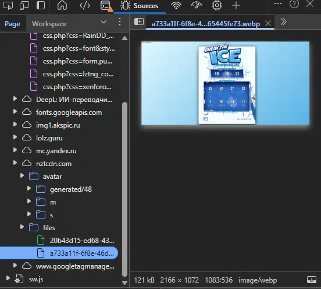Image resolution: width=321 pixels, height=289 pixels.
Task: Select the Page navigator tab
Action: coord(12,24)
